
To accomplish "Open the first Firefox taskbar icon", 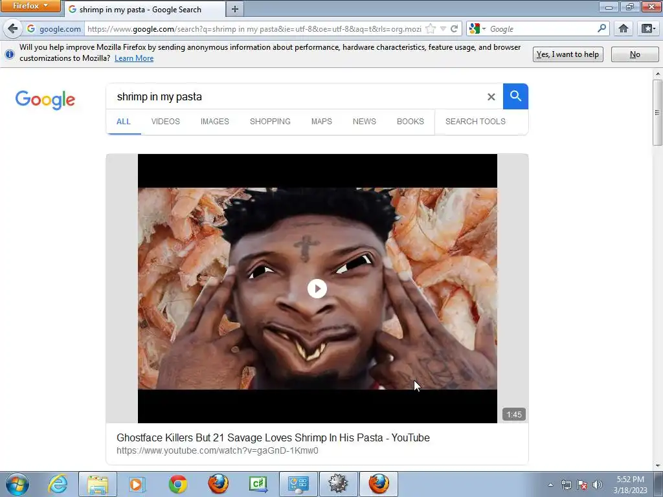I will tap(218, 484).
